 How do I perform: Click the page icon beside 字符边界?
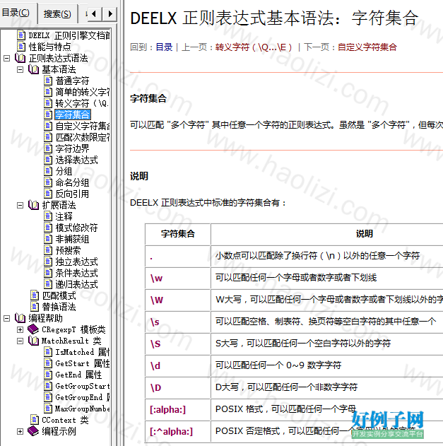[48, 148]
